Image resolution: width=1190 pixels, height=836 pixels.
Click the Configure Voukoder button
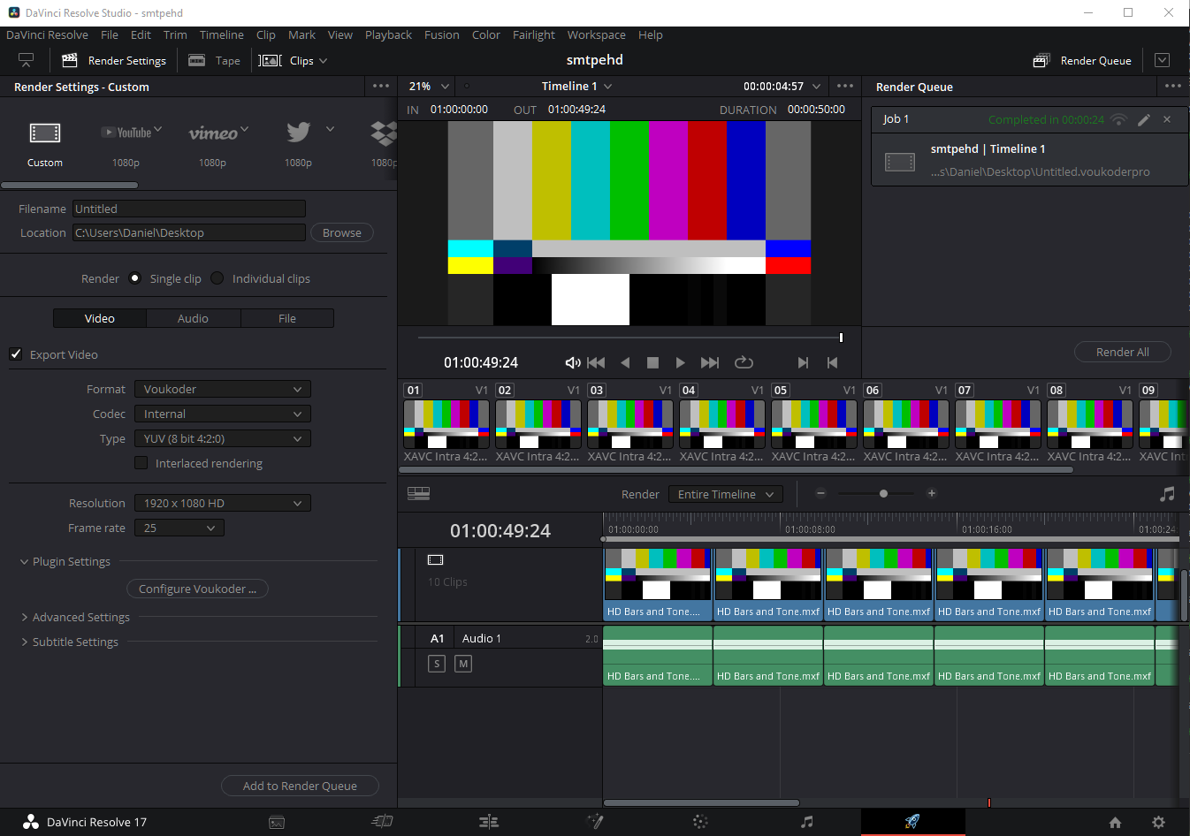click(x=197, y=589)
